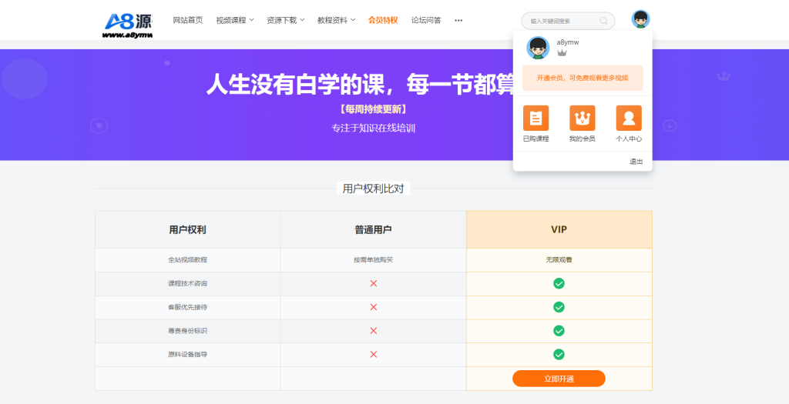The image size is (789, 404).
Task: Click the VIP column header
Action: (x=559, y=229)
